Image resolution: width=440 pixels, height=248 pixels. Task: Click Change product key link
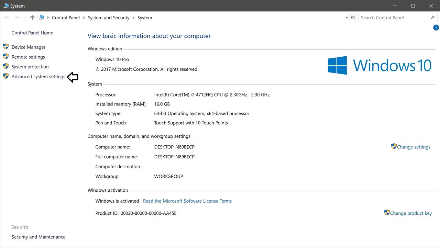click(x=411, y=213)
